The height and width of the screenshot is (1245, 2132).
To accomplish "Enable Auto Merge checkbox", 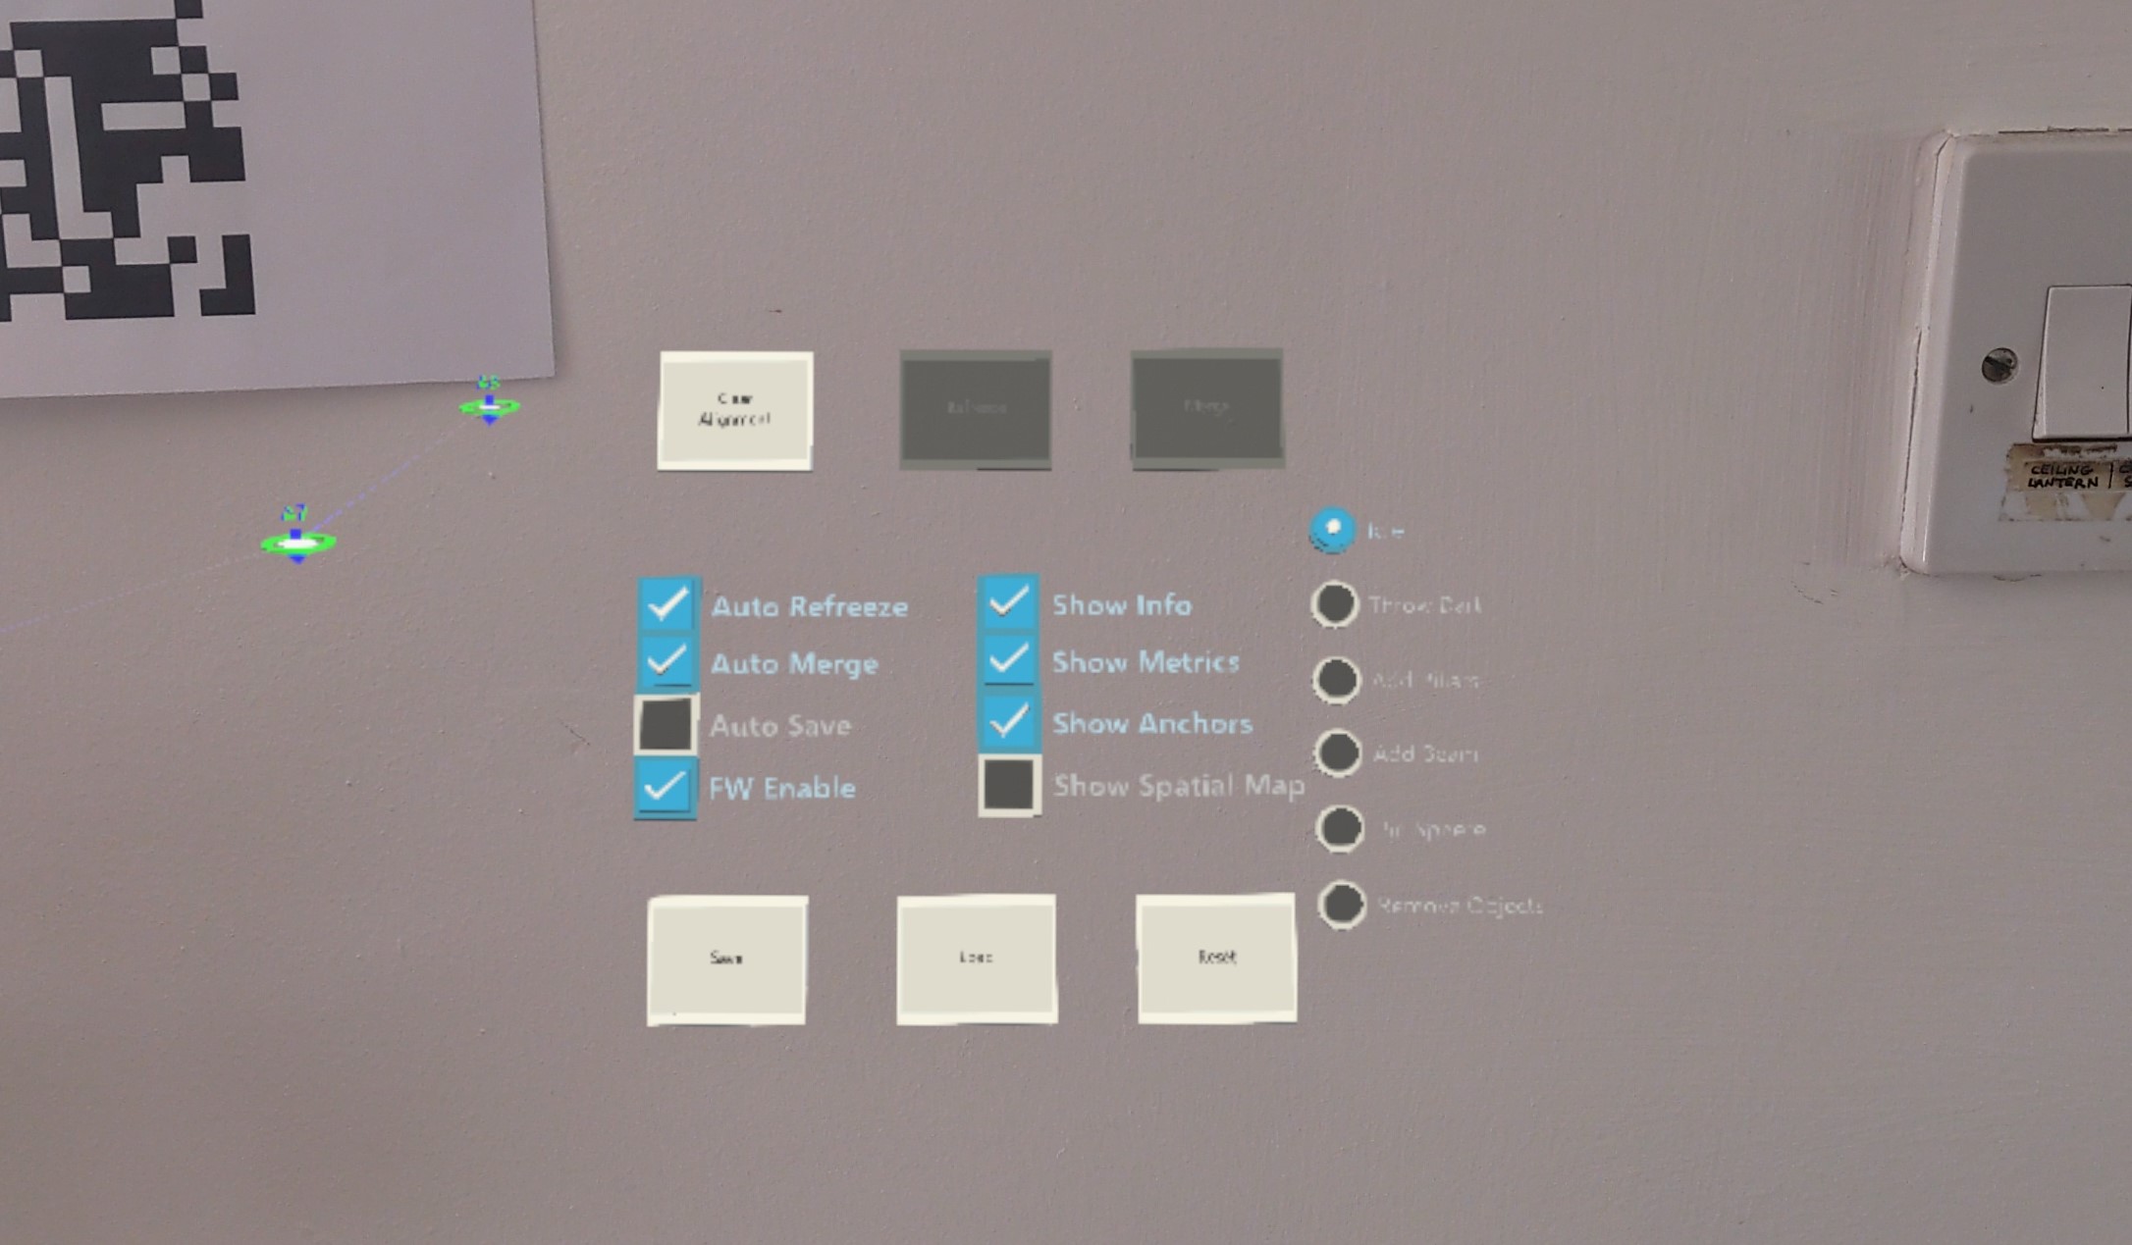I will [666, 661].
